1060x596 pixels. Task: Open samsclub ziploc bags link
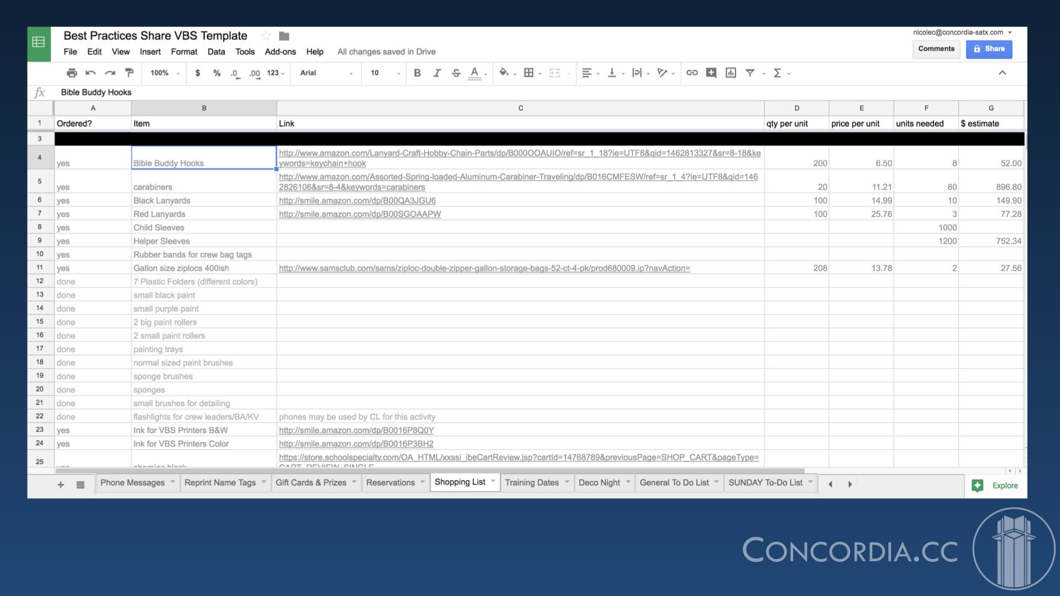pyautogui.click(x=484, y=268)
